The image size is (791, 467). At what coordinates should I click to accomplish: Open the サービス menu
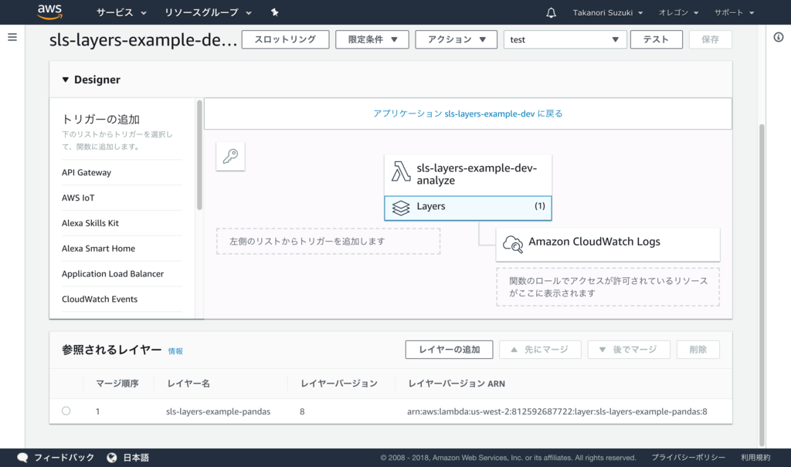point(121,12)
